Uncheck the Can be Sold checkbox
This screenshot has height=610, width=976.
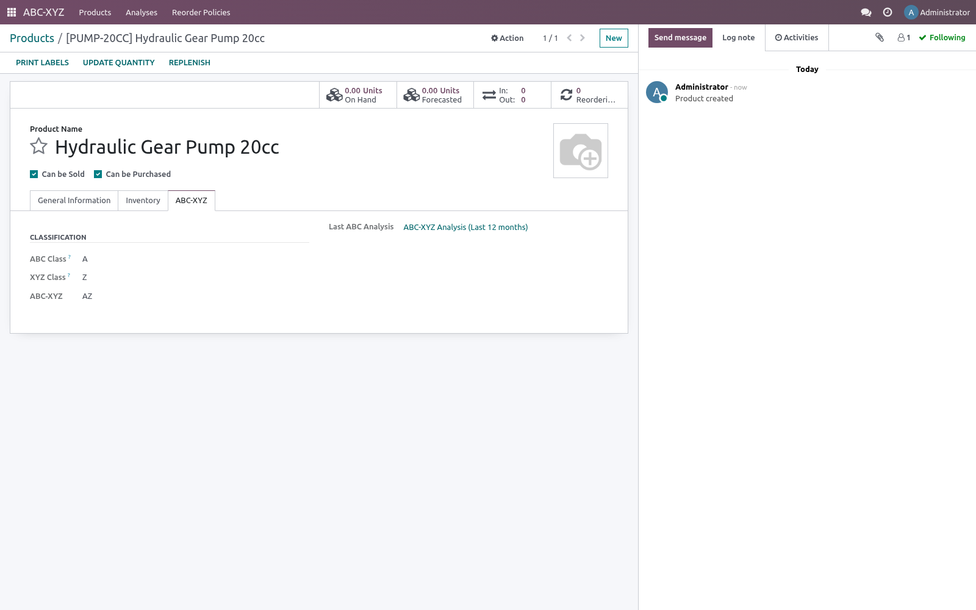pyautogui.click(x=34, y=174)
